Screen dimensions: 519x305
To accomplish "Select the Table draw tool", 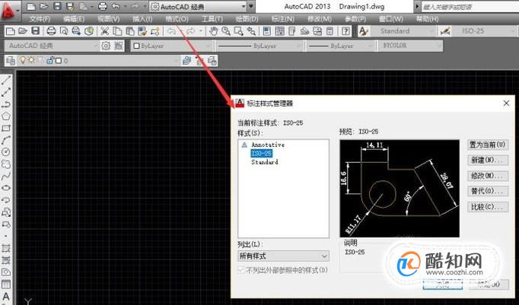I will (x=6, y=284).
